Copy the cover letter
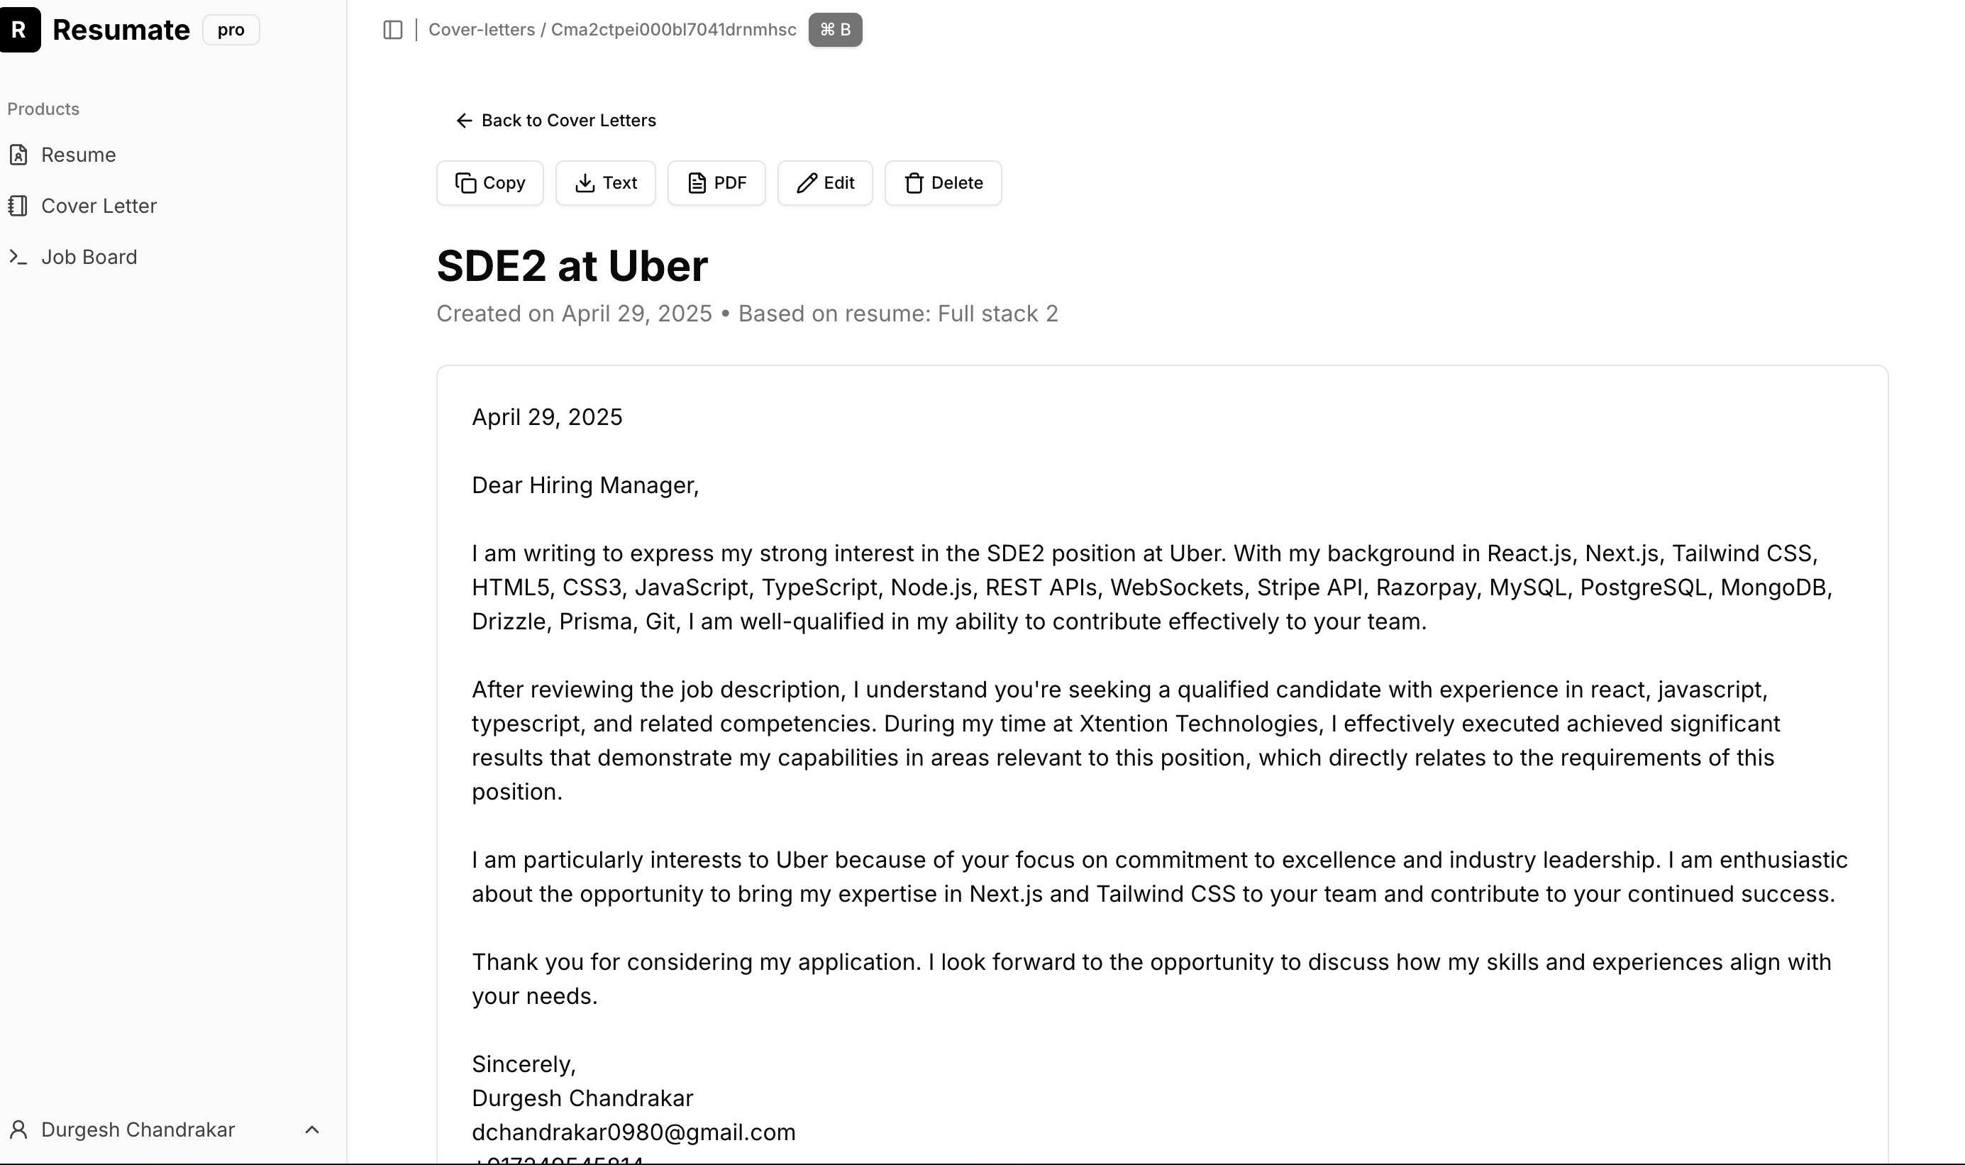Screen dimensions: 1965x1165 pyautogui.click(x=489, y=183)
